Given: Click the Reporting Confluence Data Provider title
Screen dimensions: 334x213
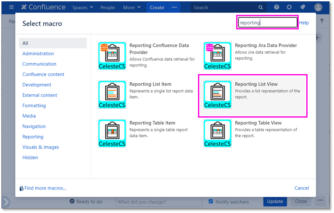Looking at the screenshot, I should click(159, 49).
